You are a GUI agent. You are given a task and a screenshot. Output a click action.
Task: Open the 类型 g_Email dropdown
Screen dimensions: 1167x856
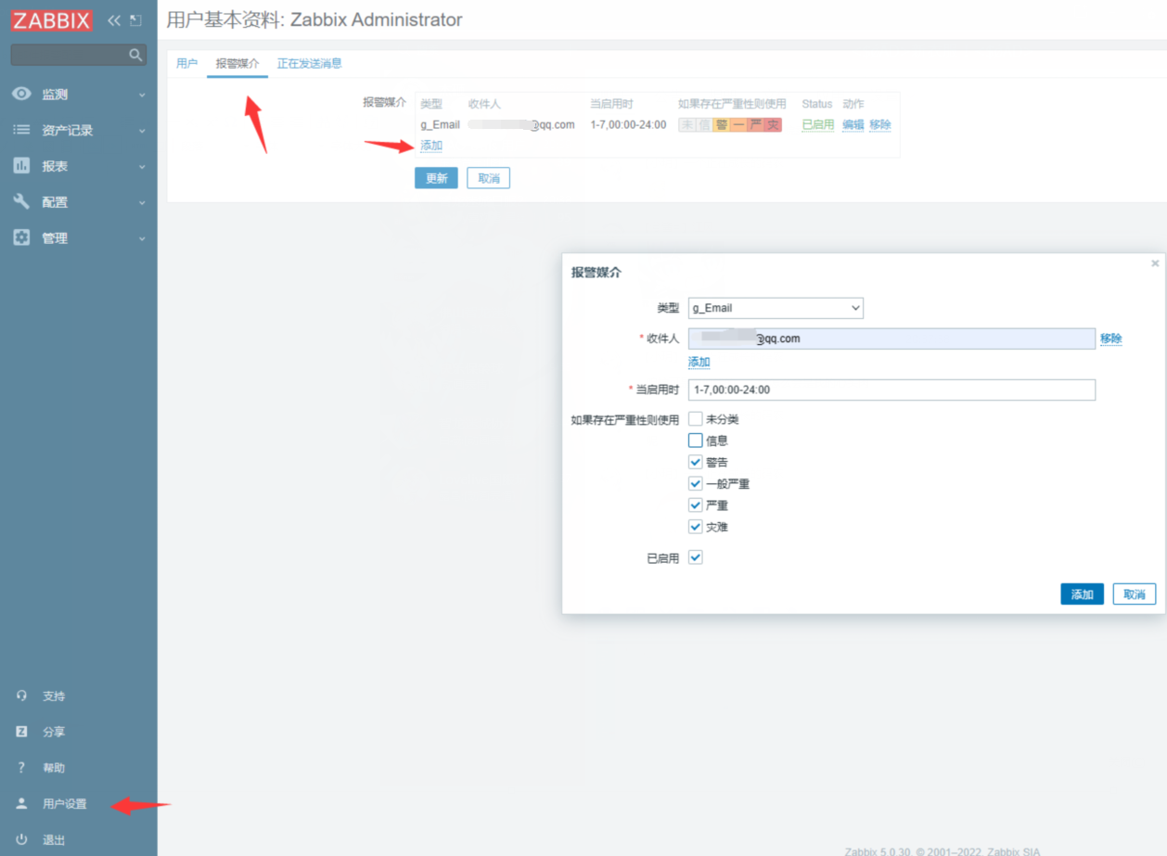(x=776, y=308)
